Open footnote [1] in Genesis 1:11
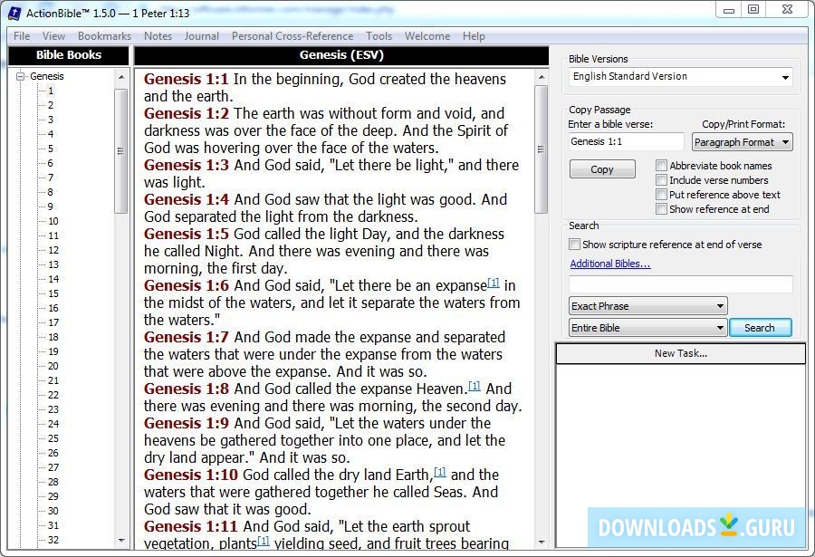The height and width of the screenshot is (557, 815). [264, 541]
